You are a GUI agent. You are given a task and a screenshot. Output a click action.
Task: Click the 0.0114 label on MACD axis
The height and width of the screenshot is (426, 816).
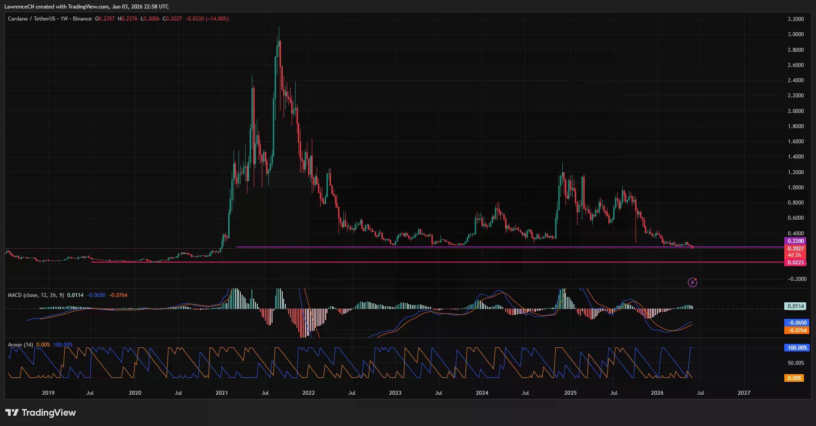(x=795, y=306)
